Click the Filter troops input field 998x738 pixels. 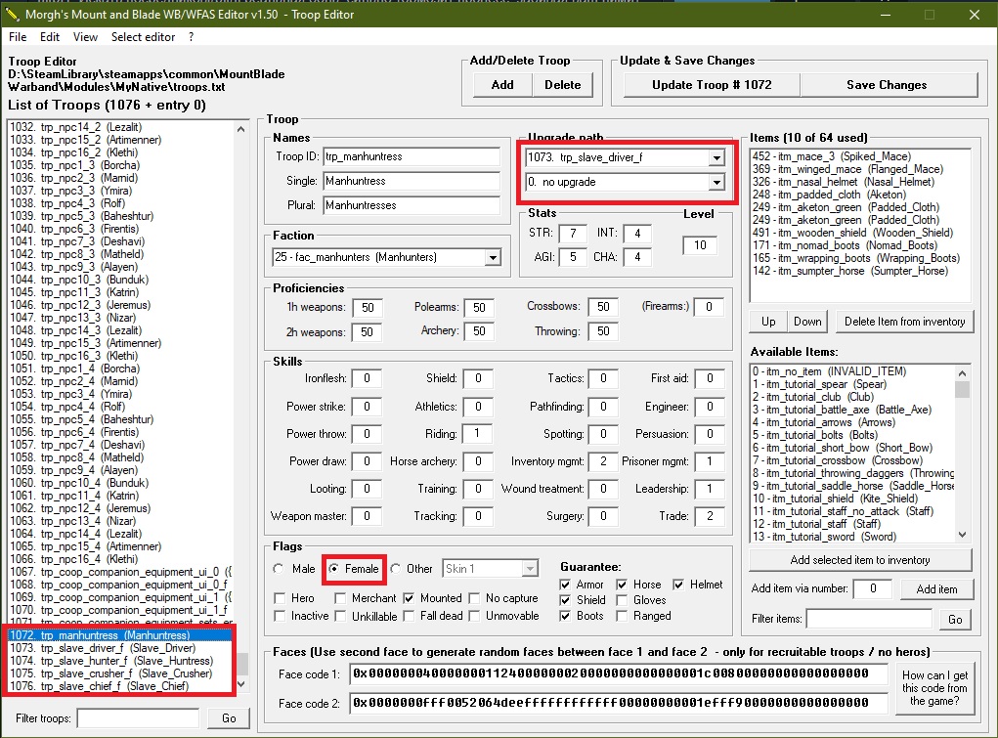click(138, 718)
